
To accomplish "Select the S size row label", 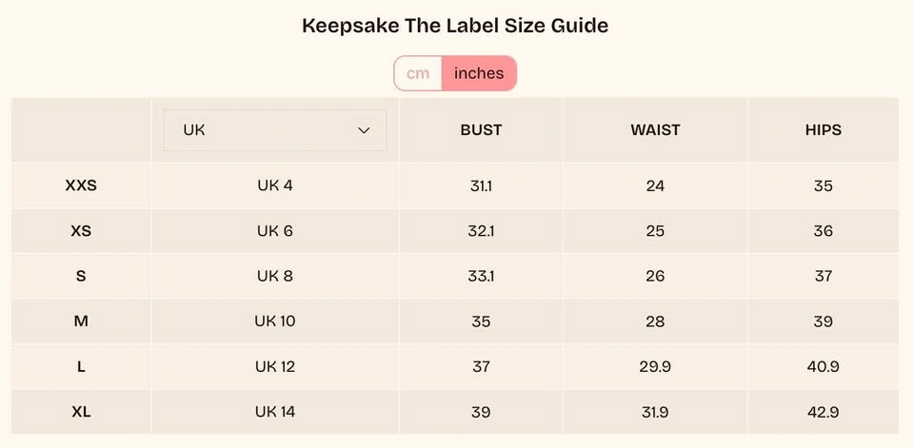I will [81, 276].
